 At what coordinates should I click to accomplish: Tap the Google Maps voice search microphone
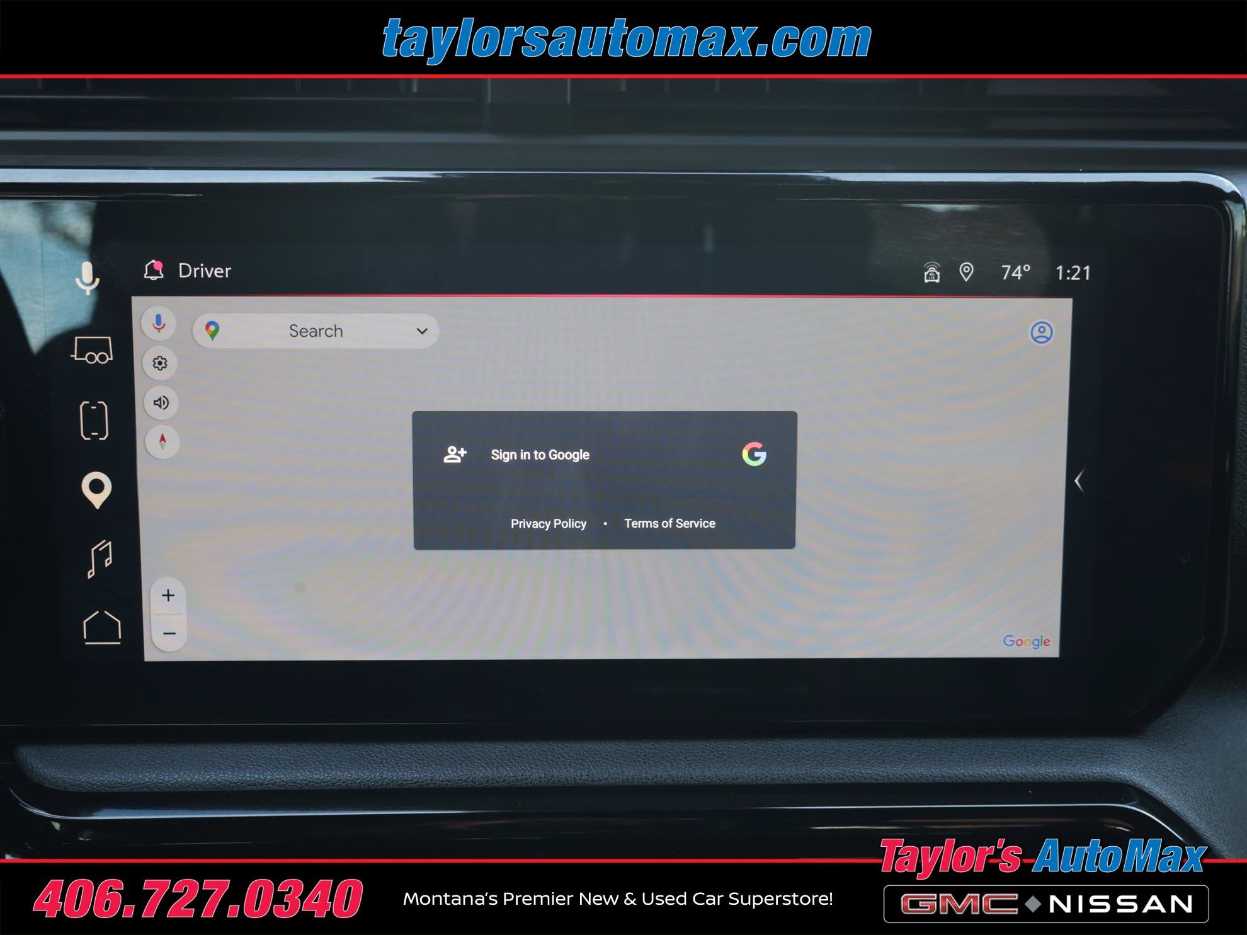tap(159, 324)
